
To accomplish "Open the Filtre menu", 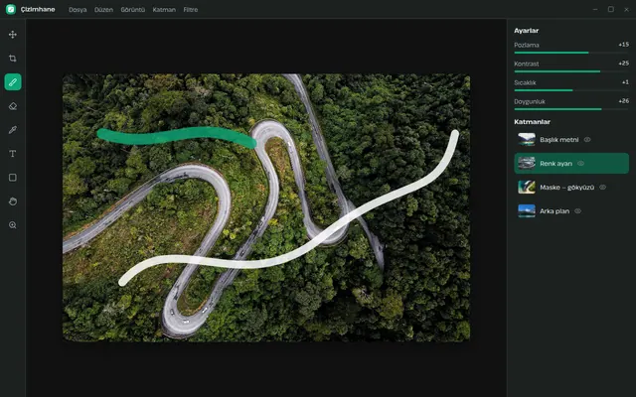I will pos(190,10).
